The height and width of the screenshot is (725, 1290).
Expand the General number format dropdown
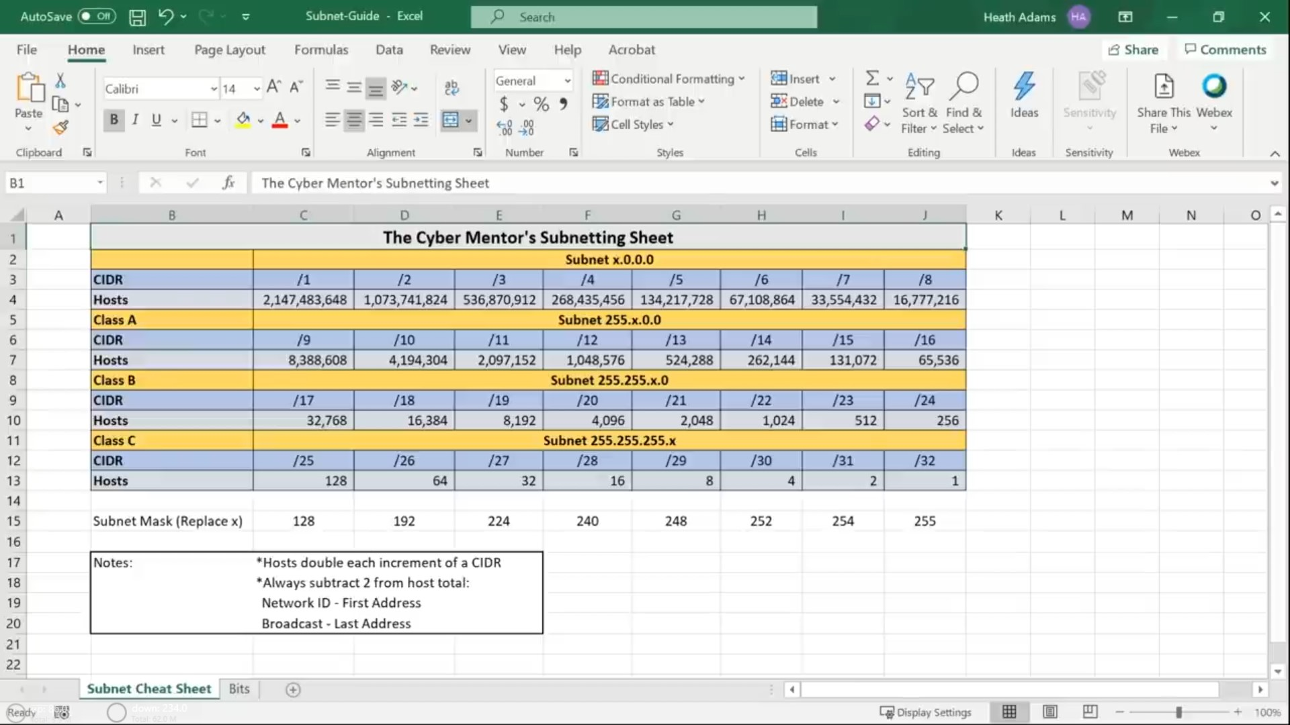tap(567, 81)
